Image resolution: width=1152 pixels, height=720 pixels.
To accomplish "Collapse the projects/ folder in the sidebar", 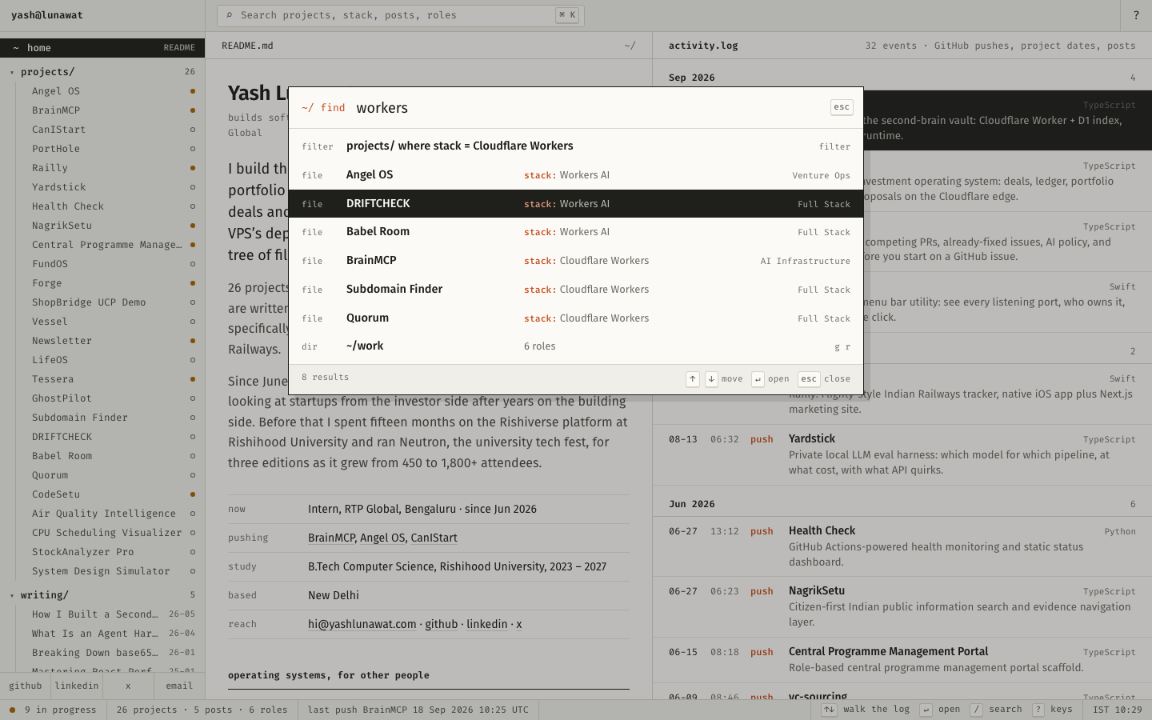I will (x=102, y=72).
